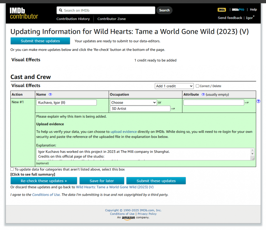266x230 pixels.
Task: Click Save for later button
Action: [x=102, y=181]
